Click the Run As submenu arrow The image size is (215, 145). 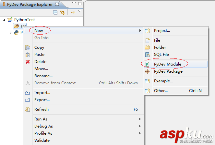point(140,119)
